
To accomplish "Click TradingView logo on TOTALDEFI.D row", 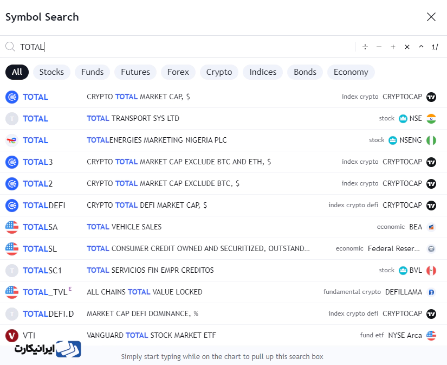I will (431, 314).
